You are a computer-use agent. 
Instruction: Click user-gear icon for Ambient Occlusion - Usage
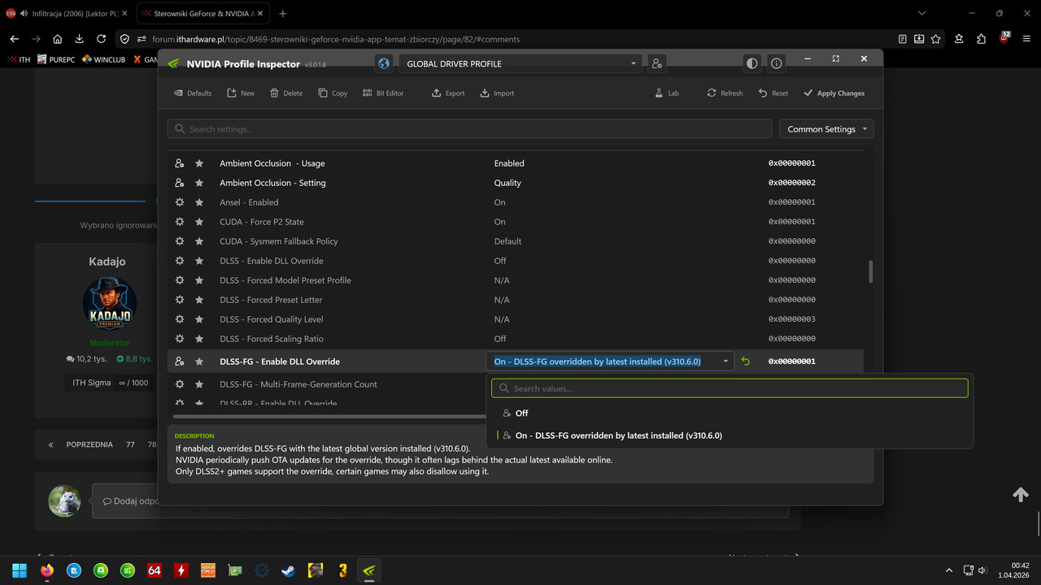point(180,163)
